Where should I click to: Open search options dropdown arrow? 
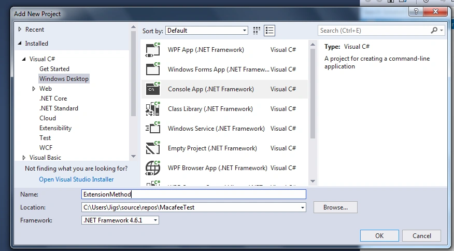coord(441,30)
